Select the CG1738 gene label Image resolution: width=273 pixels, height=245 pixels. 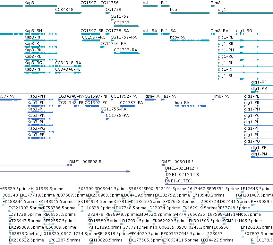coord(113,10)
